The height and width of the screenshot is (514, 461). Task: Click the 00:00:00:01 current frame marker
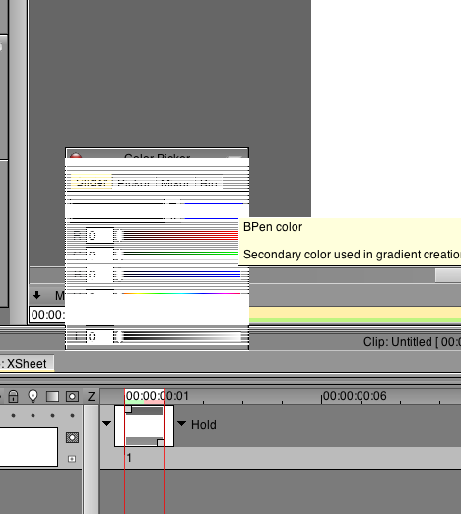click(x=157, y=396)
